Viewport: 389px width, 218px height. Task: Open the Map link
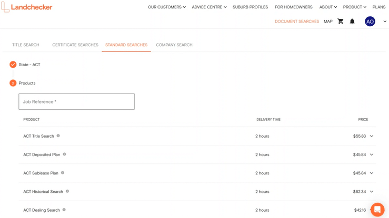click(x=328, y=22)
